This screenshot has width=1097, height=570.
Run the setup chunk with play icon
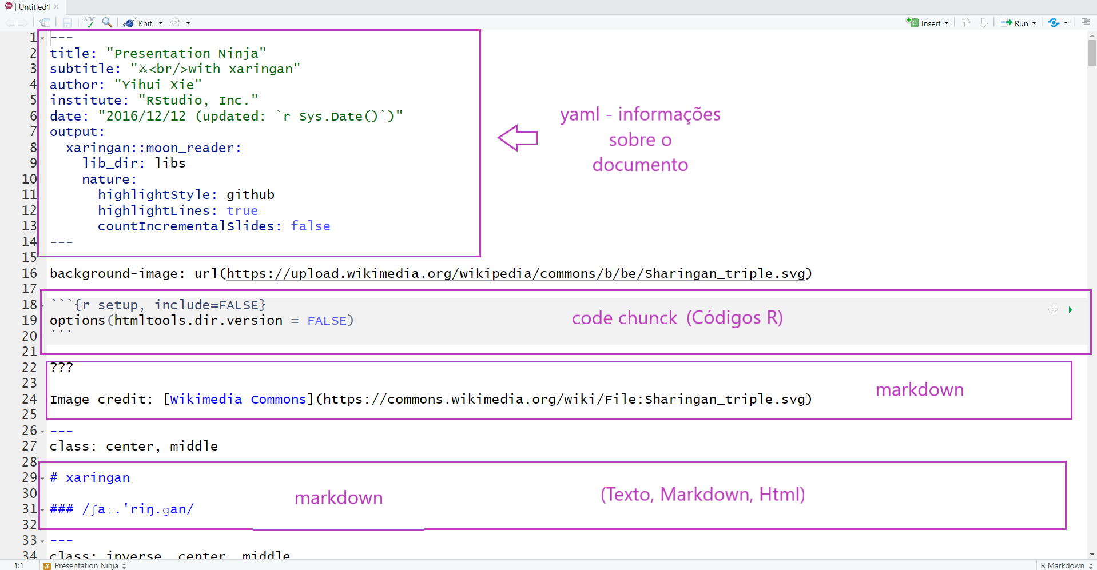pos(1070,309)
